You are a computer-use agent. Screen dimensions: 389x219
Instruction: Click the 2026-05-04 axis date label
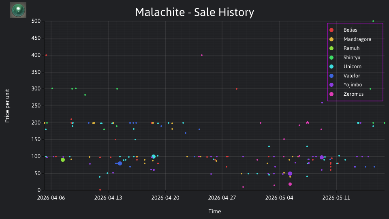(279, 198)
